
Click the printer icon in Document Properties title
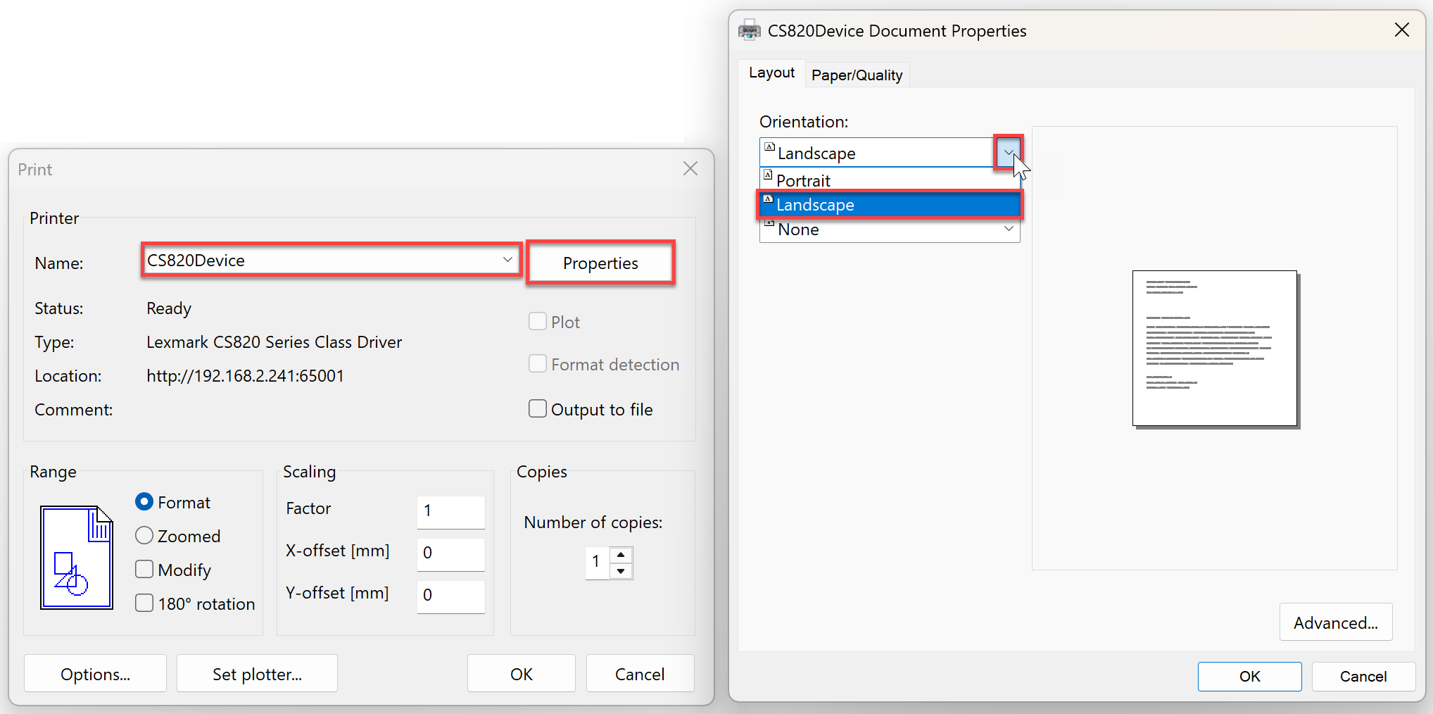(x=749, y=31)
